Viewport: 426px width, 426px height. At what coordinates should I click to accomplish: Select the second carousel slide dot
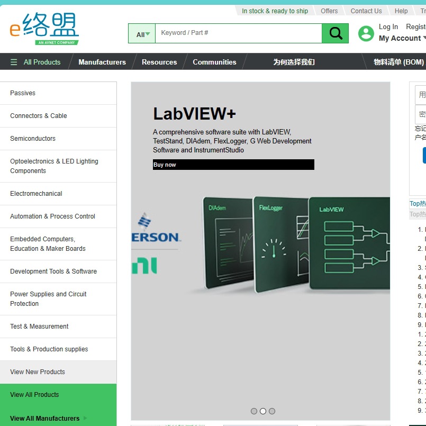point(262,411)
